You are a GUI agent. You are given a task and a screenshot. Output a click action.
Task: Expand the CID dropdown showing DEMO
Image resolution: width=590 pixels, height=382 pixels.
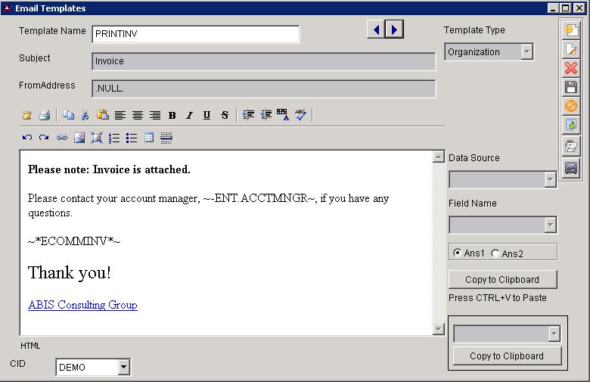124,368
